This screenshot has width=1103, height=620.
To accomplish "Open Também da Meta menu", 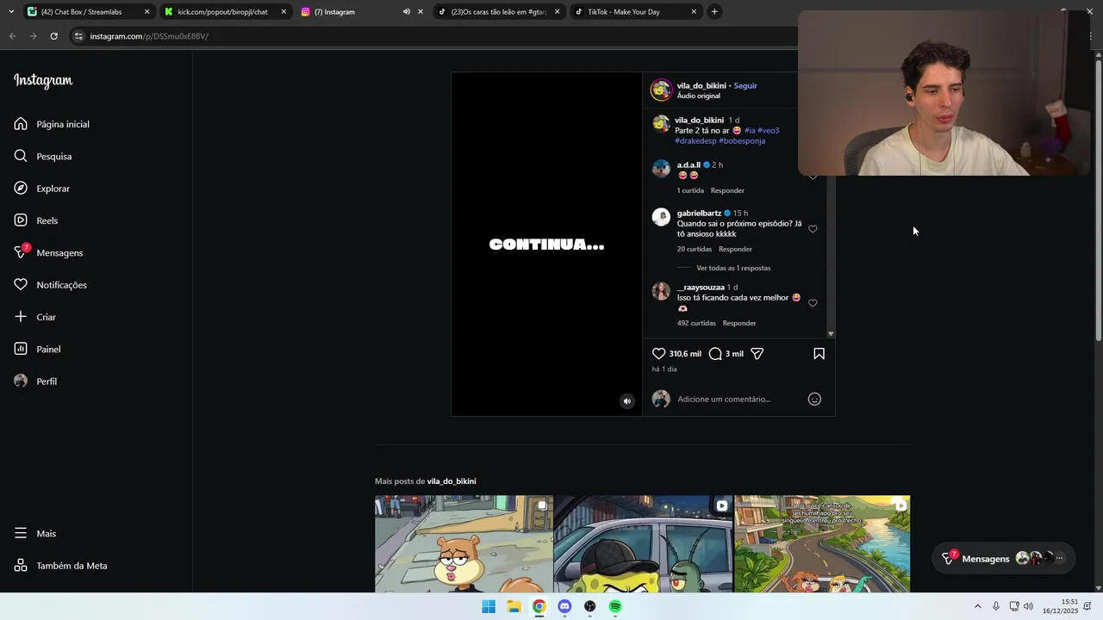I will pos(60,566).
